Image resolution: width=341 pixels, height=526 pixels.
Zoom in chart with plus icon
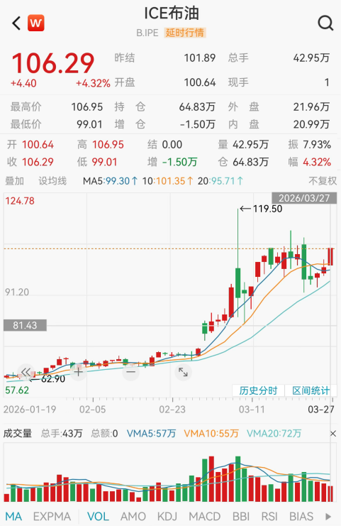[79, 372]
